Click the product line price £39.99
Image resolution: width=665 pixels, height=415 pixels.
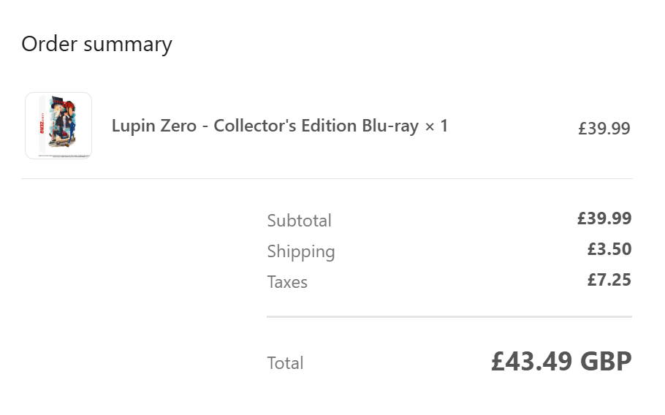coord(604,129)
